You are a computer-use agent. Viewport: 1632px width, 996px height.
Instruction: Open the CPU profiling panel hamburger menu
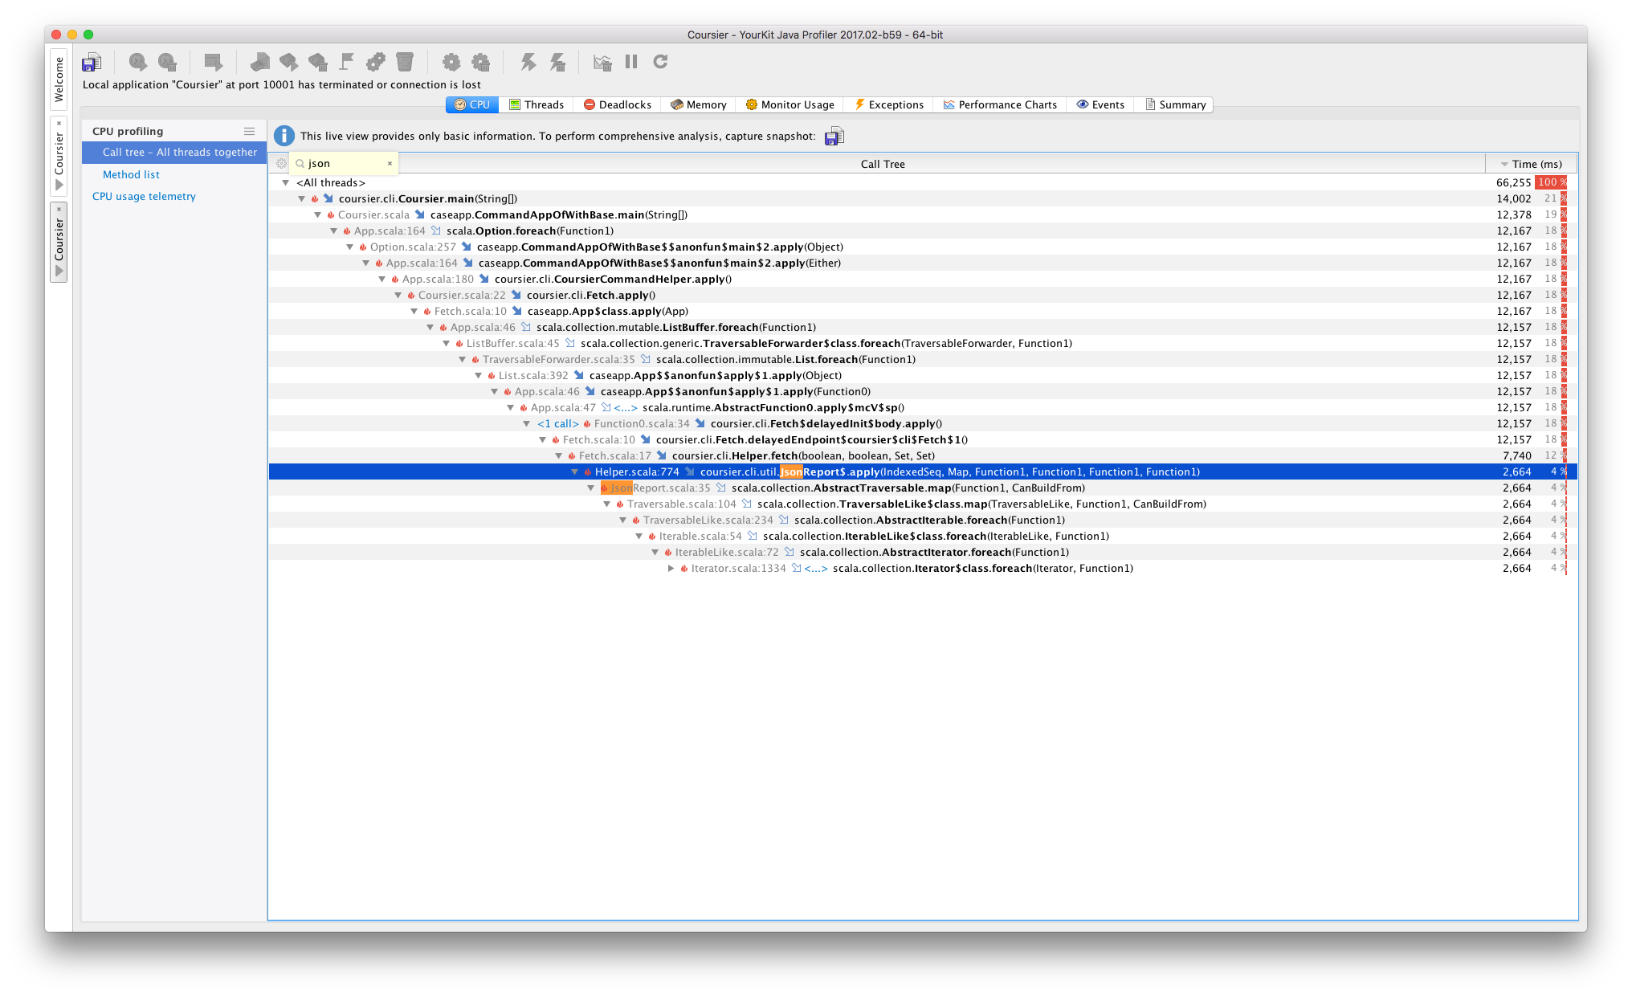pyautogui.click(x=250, y=131)
